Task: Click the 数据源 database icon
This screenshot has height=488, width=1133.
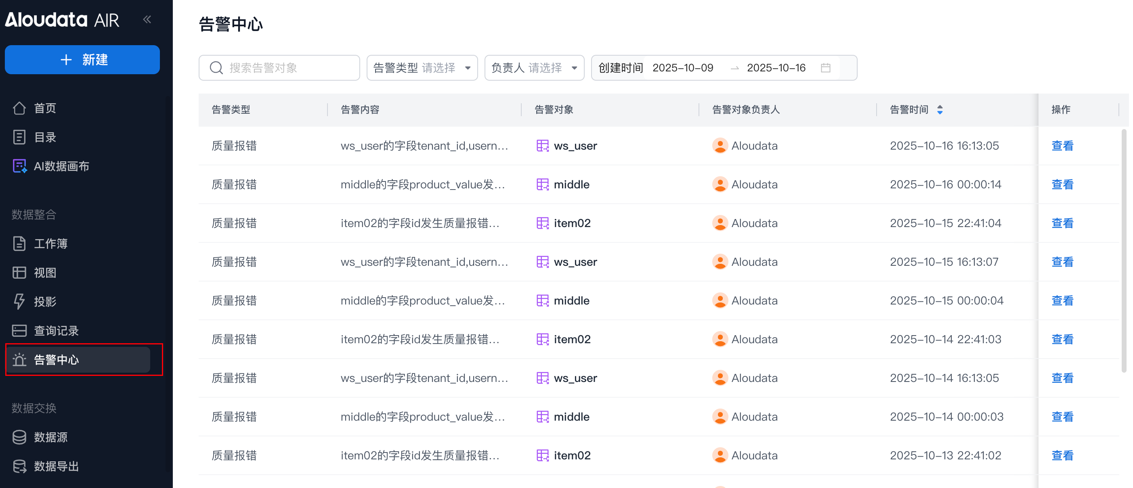Action: [x=19, y=437]
